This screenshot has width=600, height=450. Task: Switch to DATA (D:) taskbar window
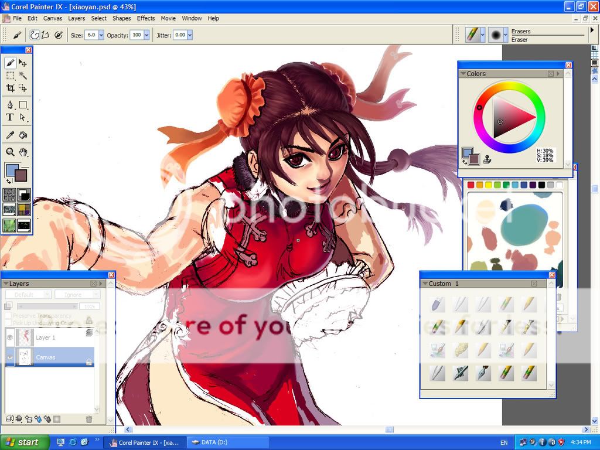227,442
